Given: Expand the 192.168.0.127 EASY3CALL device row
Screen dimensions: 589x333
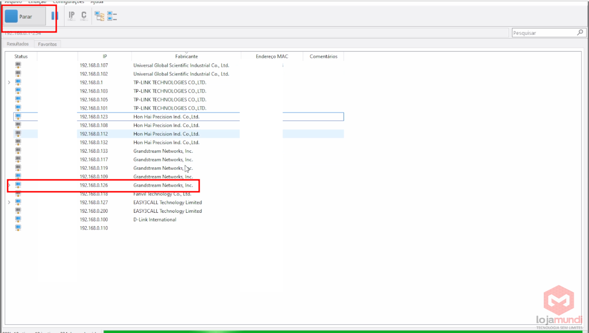Looking at the screenshot, I should pos(9,202).
